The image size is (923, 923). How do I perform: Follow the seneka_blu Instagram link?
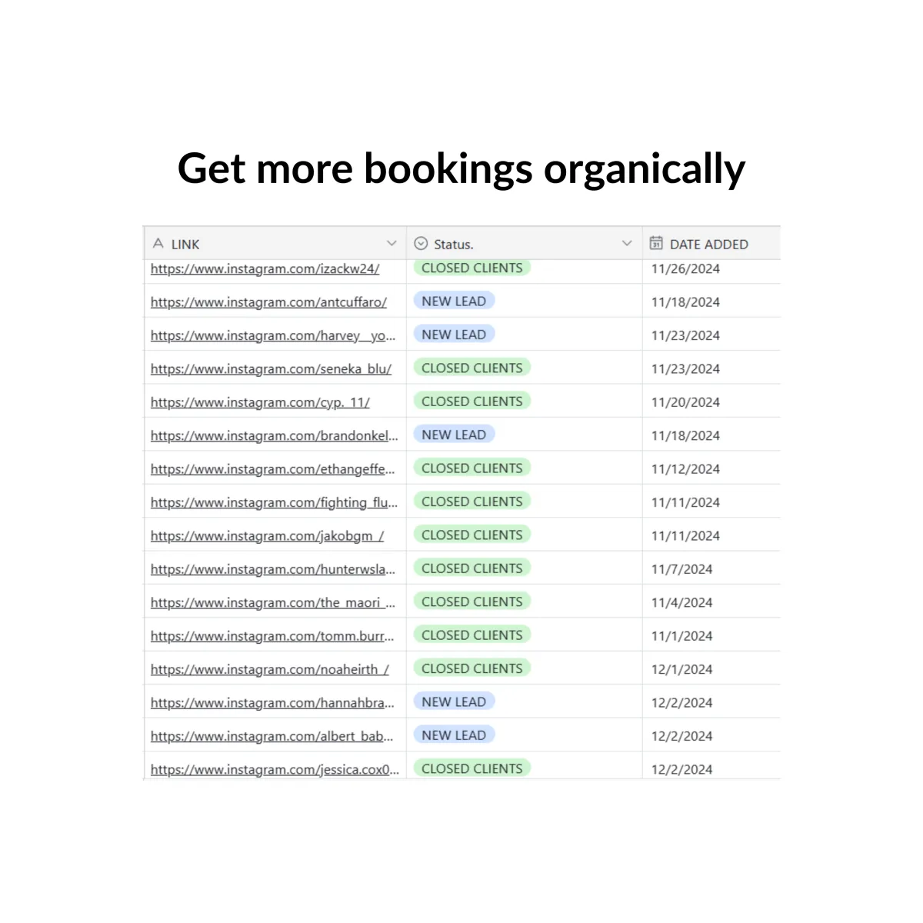271,369
